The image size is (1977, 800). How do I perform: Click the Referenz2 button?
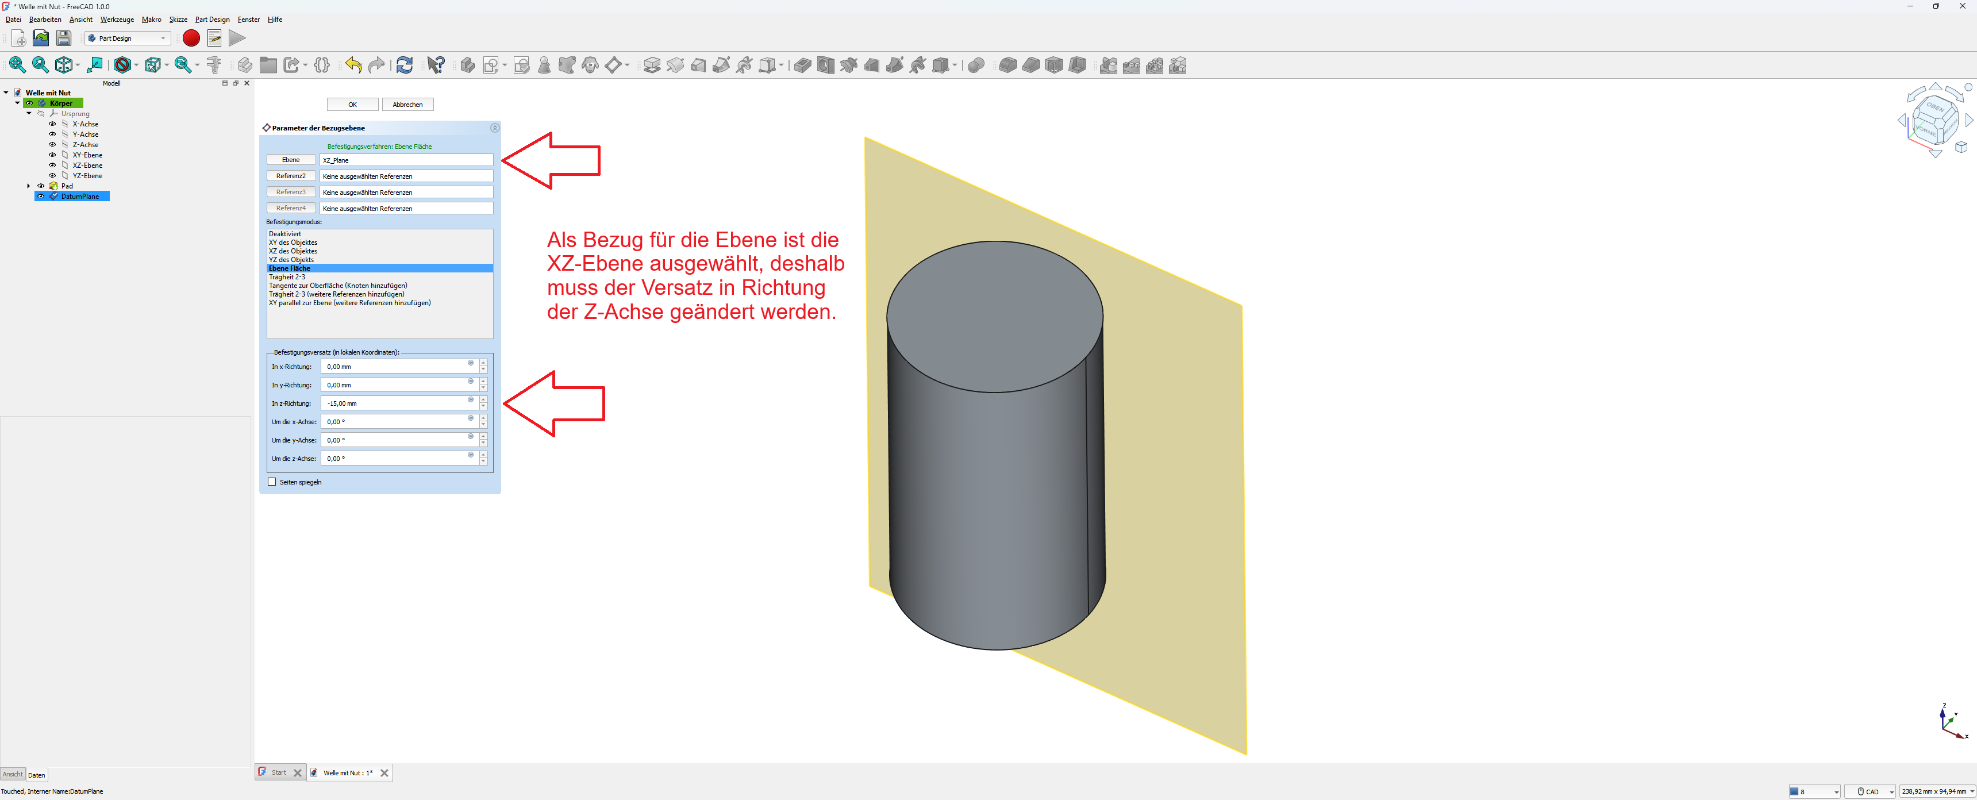[x=291, y=176]
